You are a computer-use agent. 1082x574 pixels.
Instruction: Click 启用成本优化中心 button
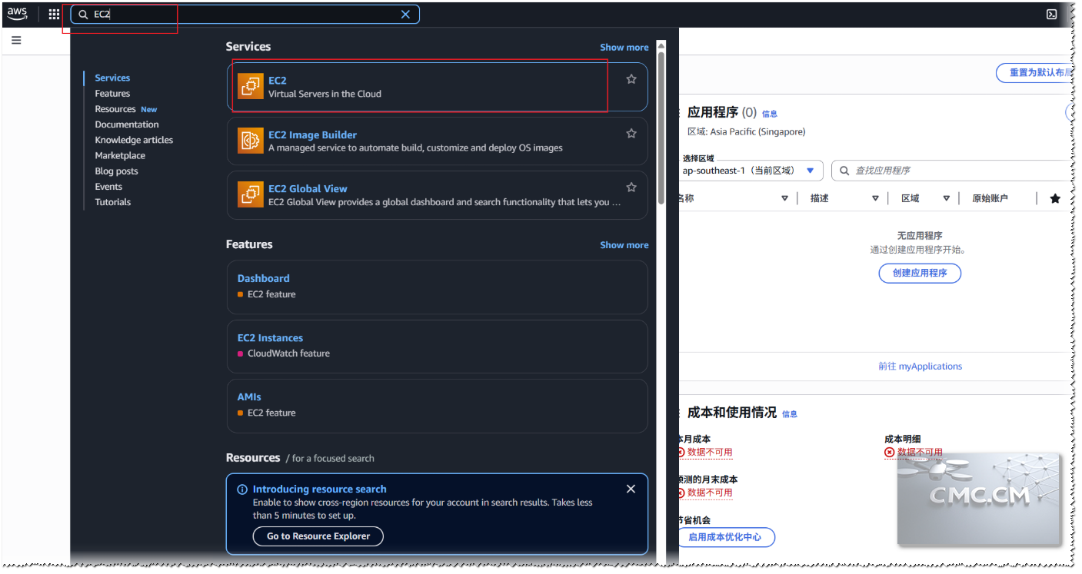(724, 537)
